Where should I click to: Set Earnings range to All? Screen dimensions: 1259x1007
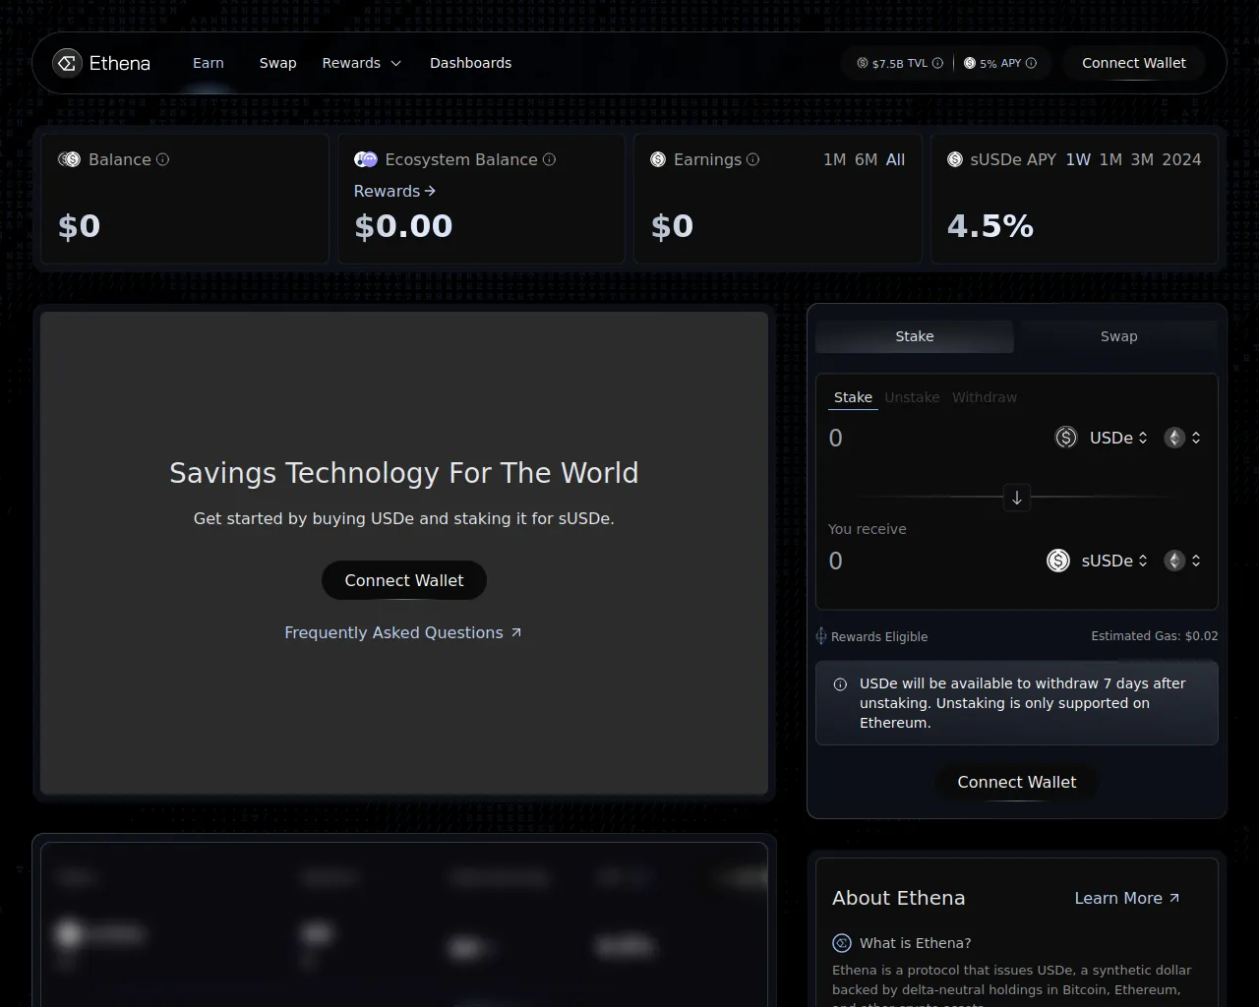(895, 159)
